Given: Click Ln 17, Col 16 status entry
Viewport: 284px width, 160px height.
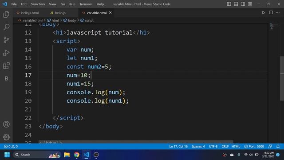Looking at the screenshot, I should tap(178, 146).
